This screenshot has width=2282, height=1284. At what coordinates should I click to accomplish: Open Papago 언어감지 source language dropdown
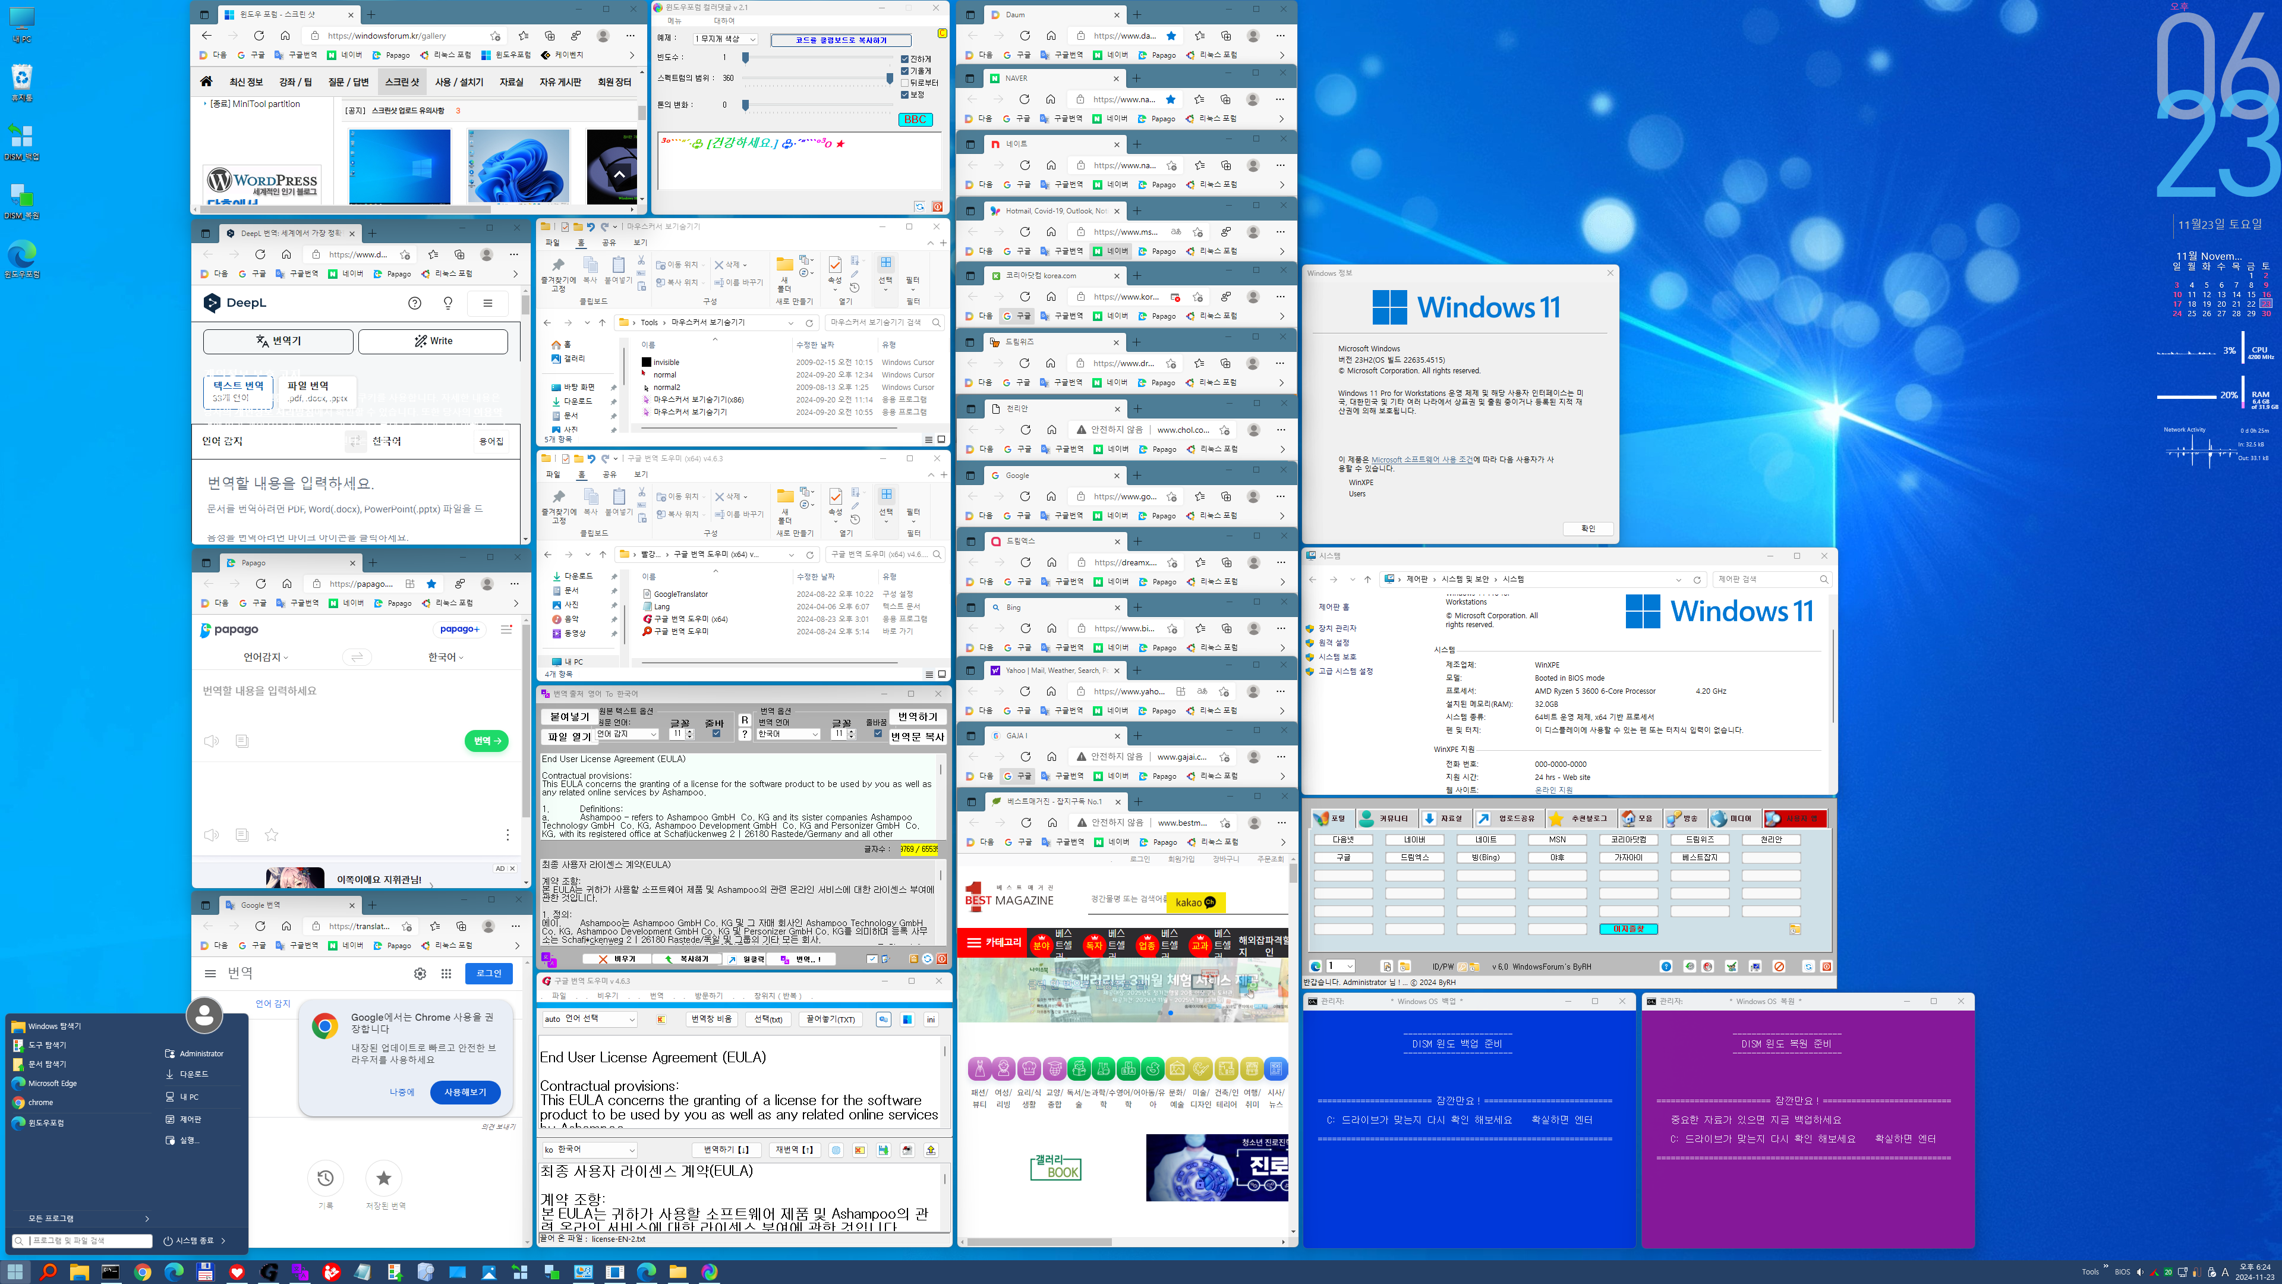click(x=266, y=657)
